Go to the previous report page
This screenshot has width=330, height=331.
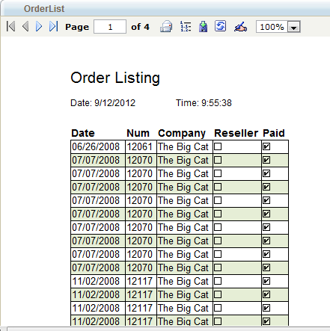click(25, 26)
